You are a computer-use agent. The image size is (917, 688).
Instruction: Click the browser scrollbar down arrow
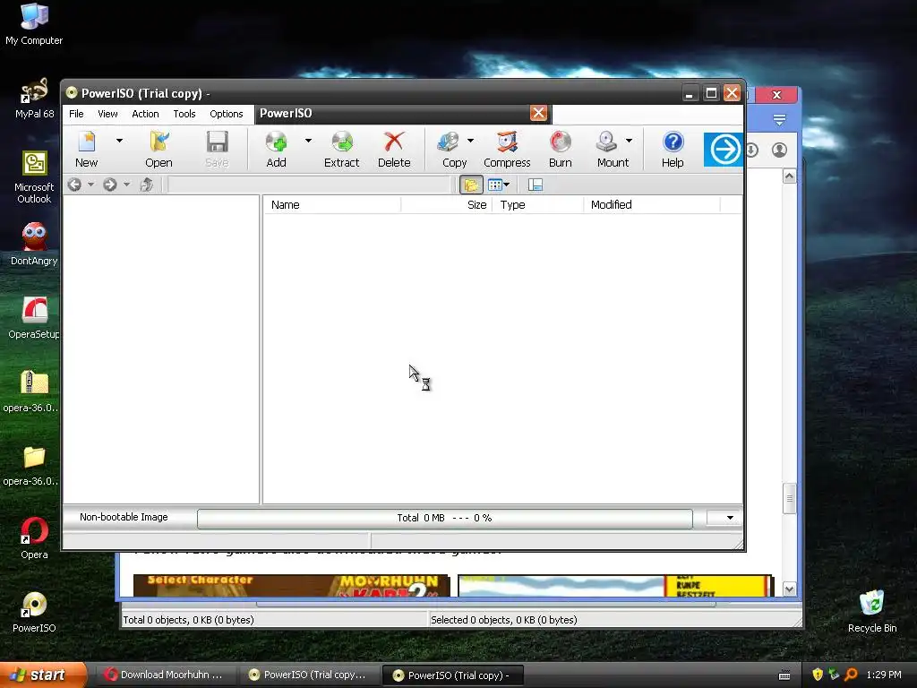789,589
